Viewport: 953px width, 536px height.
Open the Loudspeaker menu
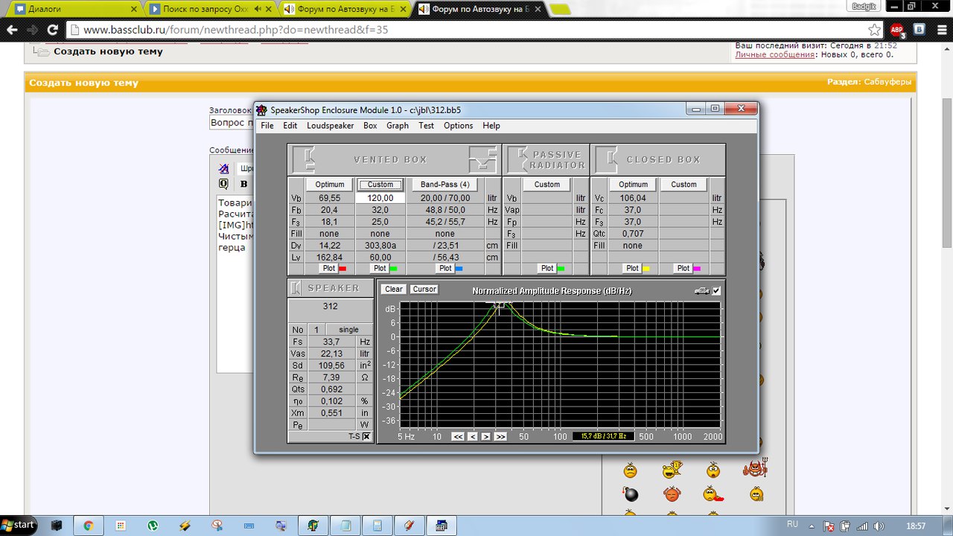331,126
